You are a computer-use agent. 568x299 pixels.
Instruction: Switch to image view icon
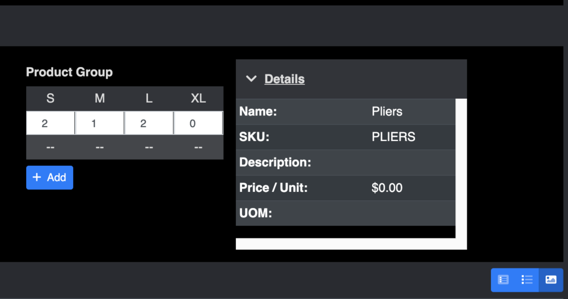tap(551, 280)
